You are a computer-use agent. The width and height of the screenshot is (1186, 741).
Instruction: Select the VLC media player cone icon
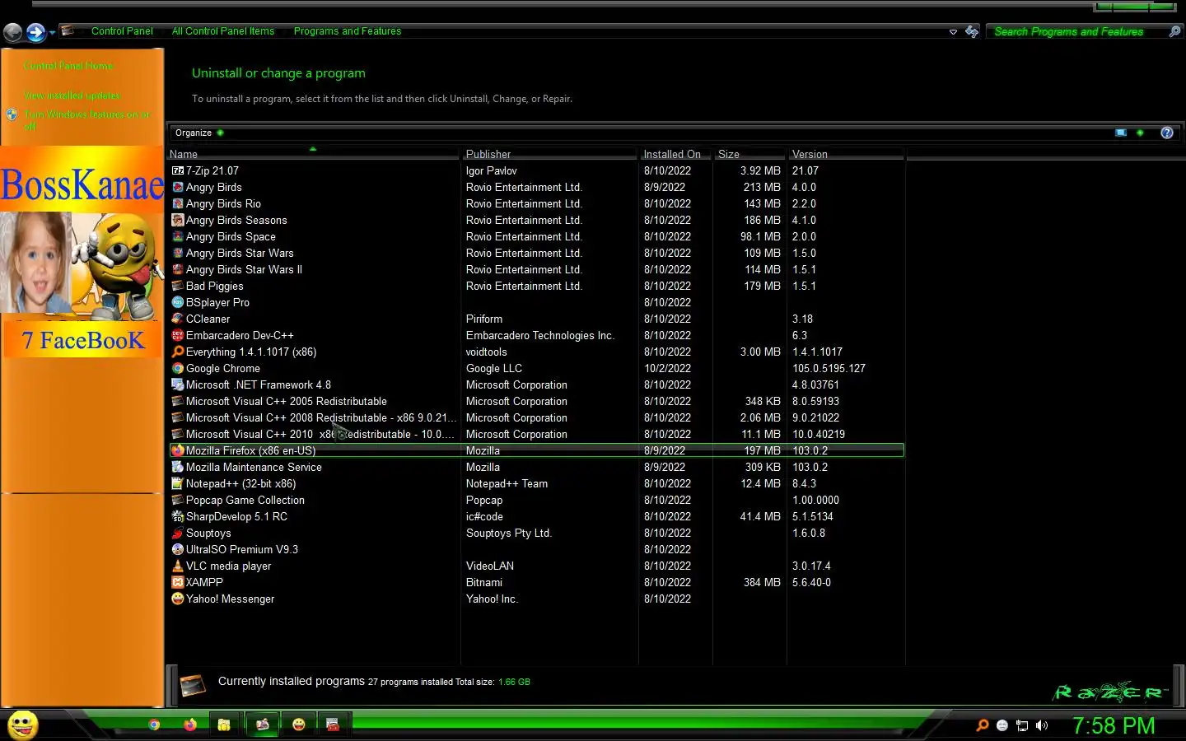(177, 566)
